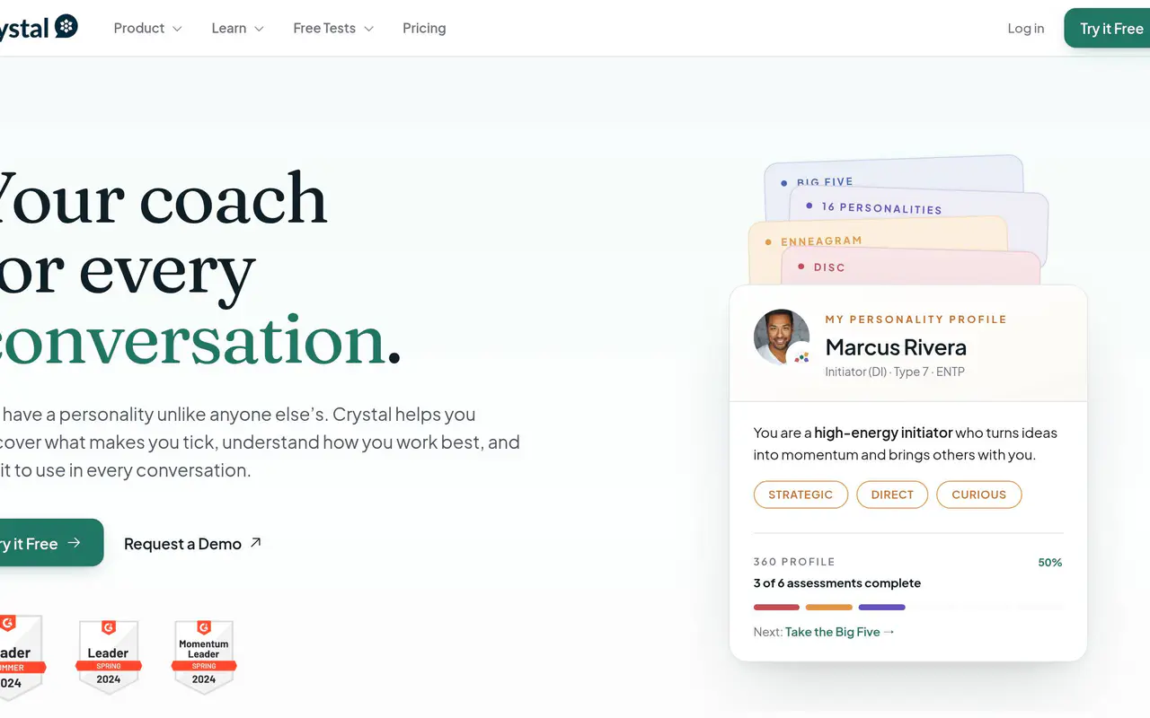The width and height of the screenshot is (1150, 718).
Task: Click the 'high-energy initiator' bold text
Action: pos(884,433)
